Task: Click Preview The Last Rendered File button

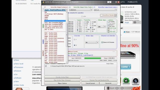Action: tap(99, 80)
